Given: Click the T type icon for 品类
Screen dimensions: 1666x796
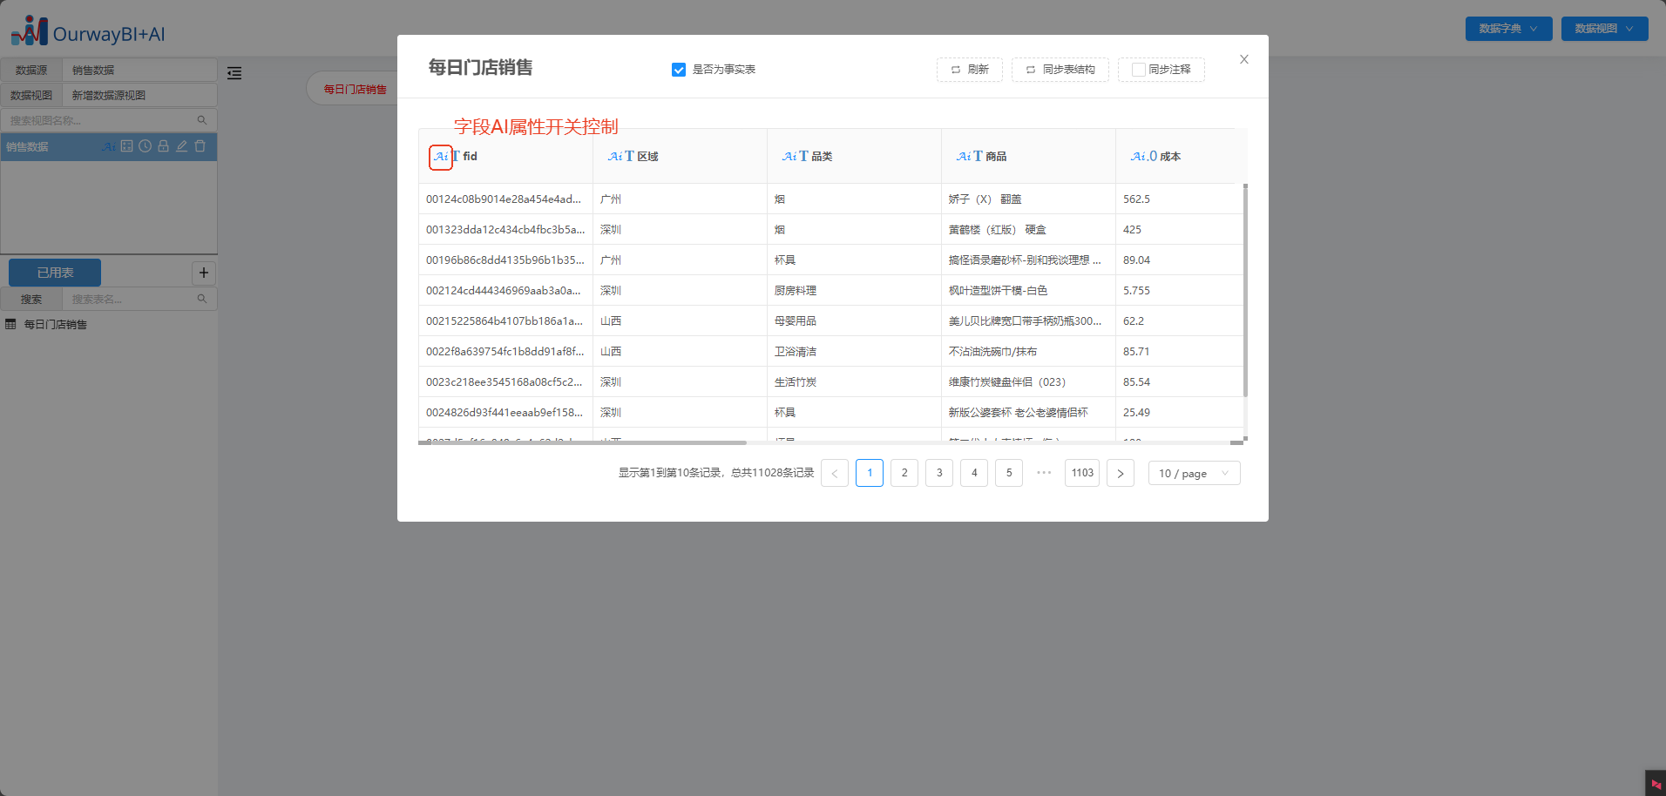Looking at the screenshot, I should pos(803,157).
